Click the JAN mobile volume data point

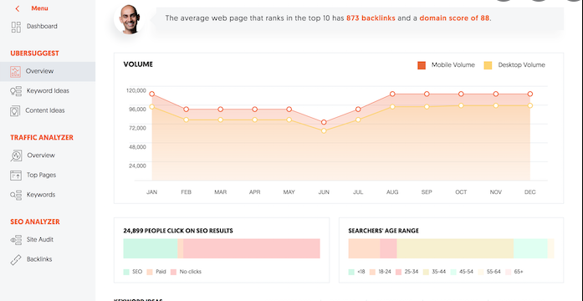pos(151,94)
